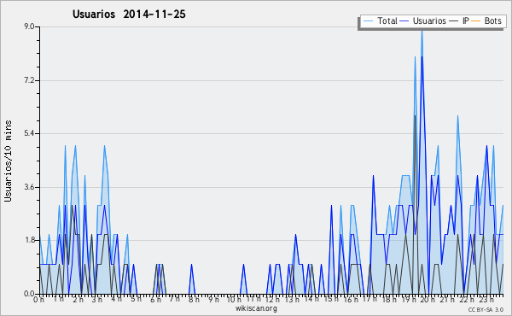Viewport: 512px width, 316px height.
Task: Click the light blue Total legend line swatch
Action: [x=368, y=21]
